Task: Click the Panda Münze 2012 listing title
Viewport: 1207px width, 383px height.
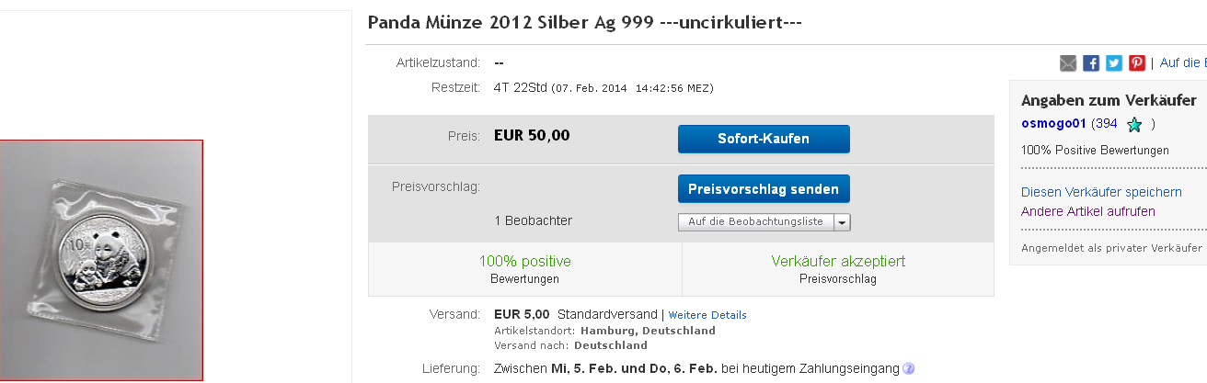Action: point(584,21)
